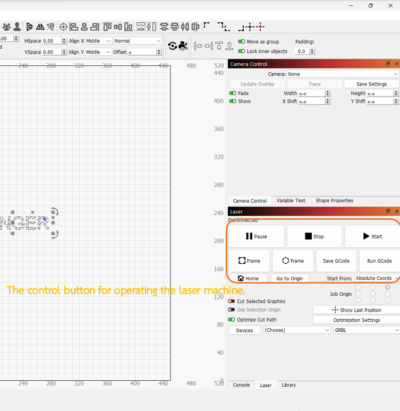Click the circular rubber-band Frame button
The image size is (400, 411).
click(293, 261)
